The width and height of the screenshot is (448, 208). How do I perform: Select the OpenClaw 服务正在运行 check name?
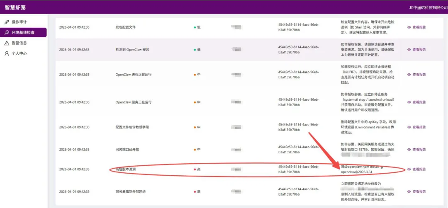point(134,102)
